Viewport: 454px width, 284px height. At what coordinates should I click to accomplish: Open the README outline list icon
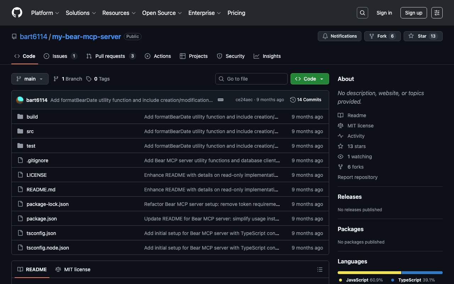(320, 269)
